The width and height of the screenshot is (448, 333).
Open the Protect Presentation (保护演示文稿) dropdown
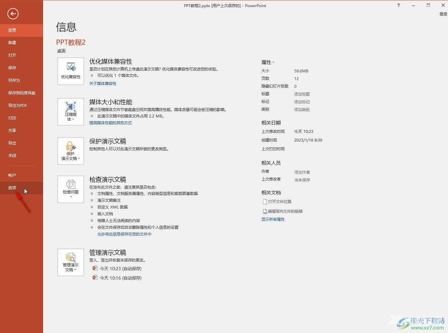click(71, 151)
